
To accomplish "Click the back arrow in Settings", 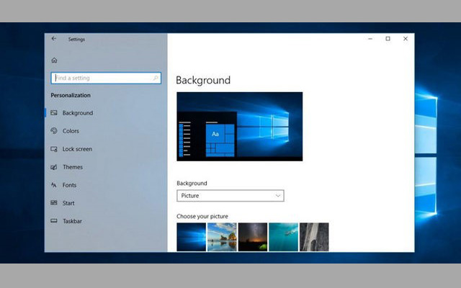I will [x=54, y=39].
